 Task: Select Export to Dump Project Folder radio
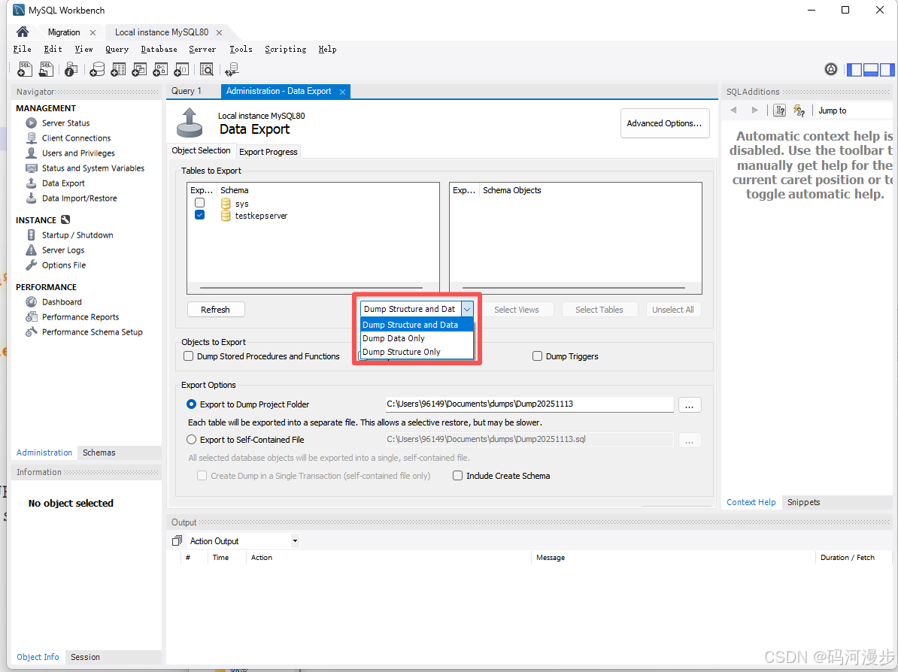click(x=191, y=404)
